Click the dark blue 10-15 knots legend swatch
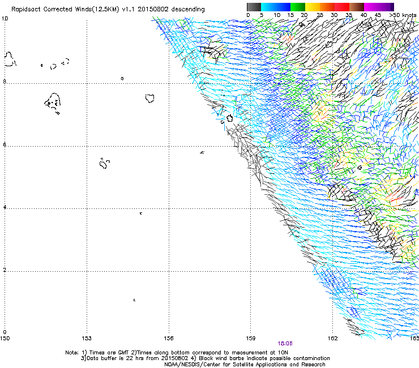 pyautogui.click(x=283, y=7)
